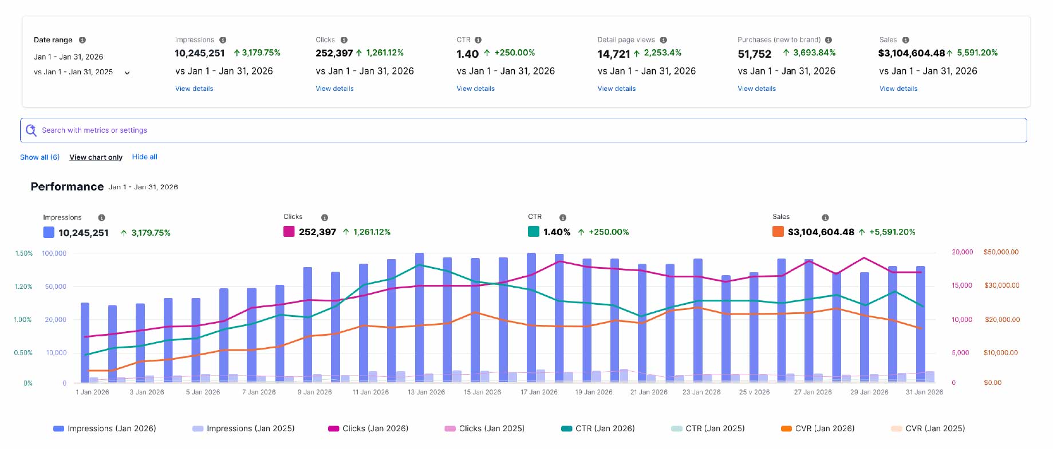Click info icon next to chart Impressions metric
1053x449 pixels.
click(101, 217)
